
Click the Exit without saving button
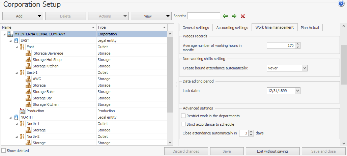pos(272,151)
